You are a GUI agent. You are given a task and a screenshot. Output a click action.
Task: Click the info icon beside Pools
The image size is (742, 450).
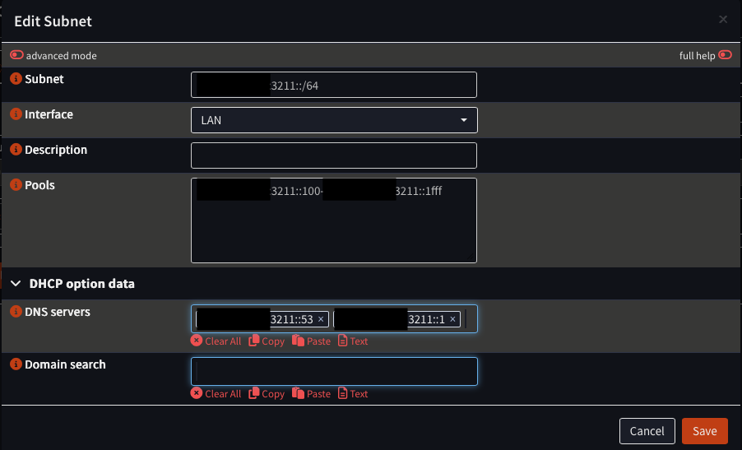[x=16, y=185]
